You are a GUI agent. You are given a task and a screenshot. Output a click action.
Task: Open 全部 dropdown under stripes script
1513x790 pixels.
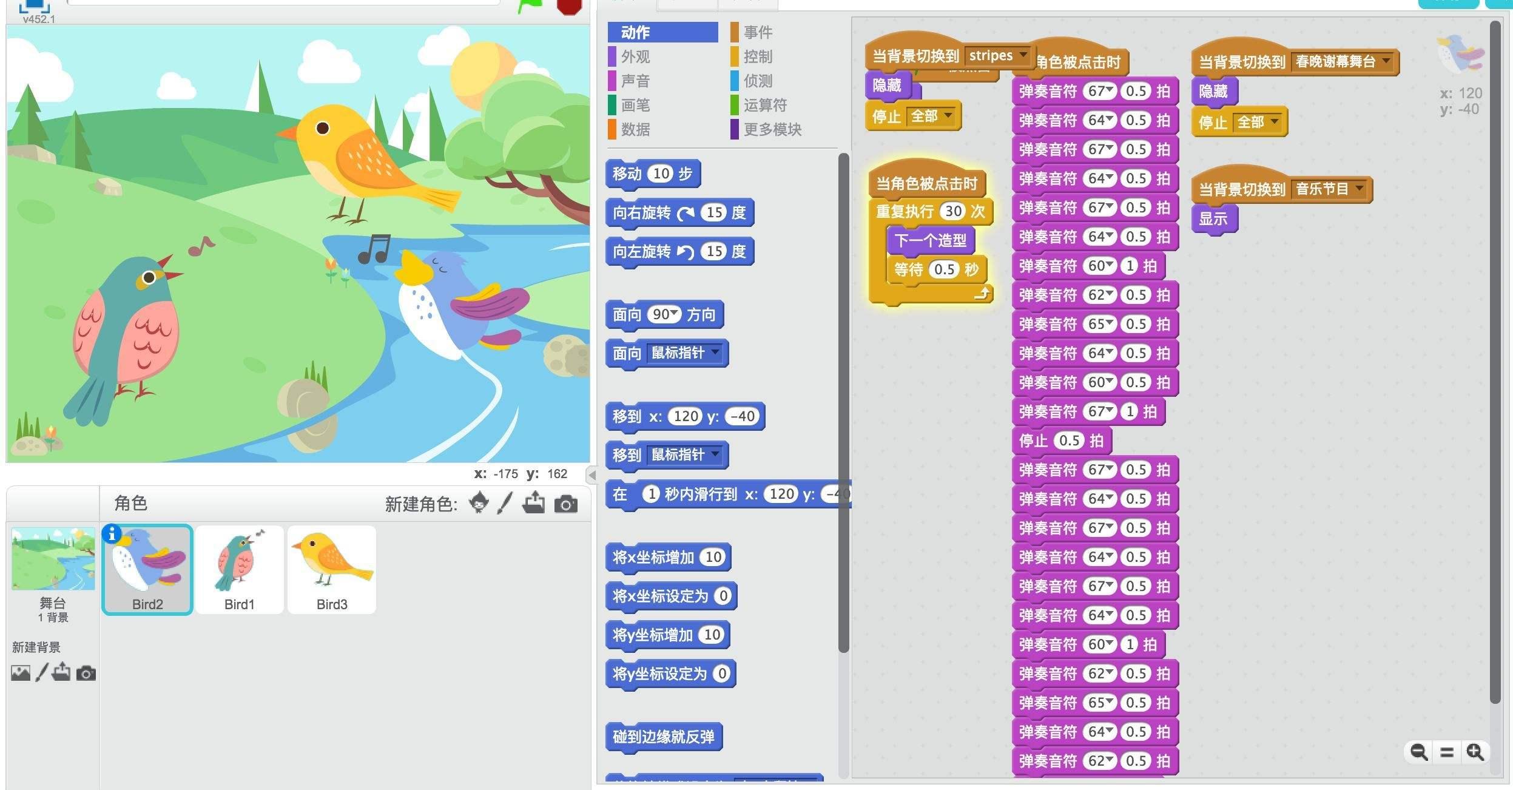(x=948, y=115)
